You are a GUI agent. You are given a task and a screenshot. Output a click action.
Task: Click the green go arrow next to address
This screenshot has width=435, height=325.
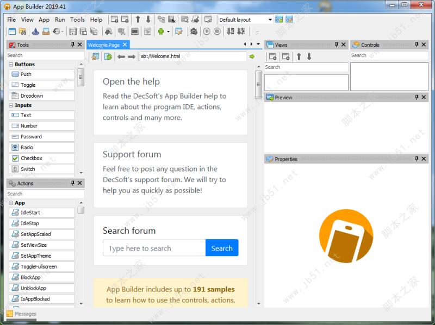coord(252,56)
